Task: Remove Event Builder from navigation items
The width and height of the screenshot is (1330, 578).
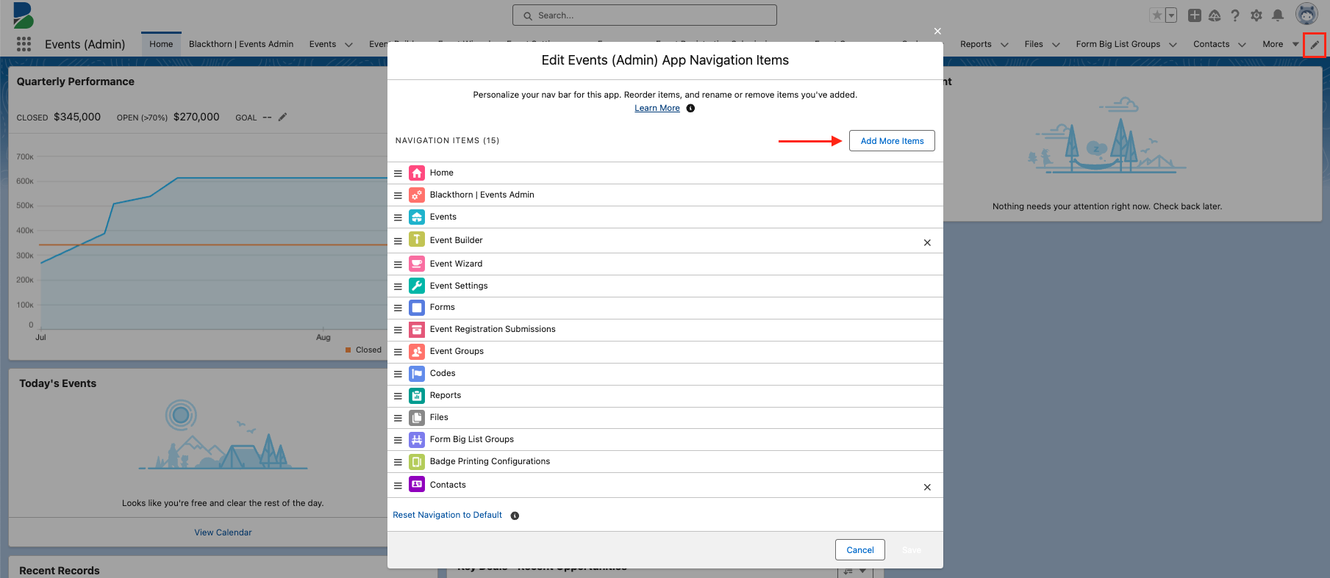Action: click(x=927, y=242)
